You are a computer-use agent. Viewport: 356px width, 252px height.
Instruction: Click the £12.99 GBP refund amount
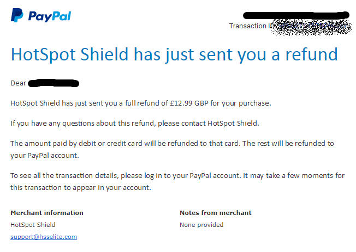pos(189,103)
